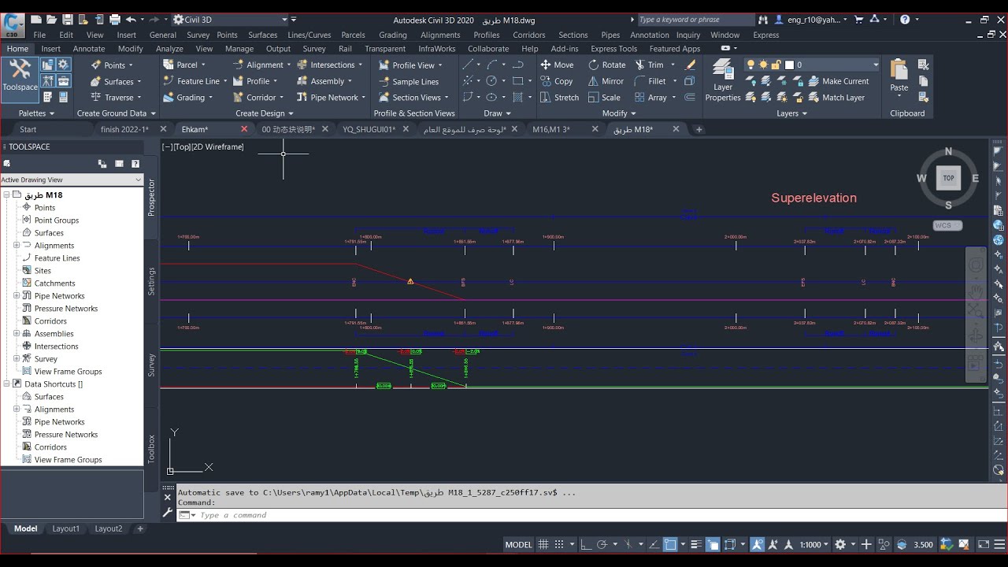Toggle transparency display in status bar
The image size is (1008, 567).
713,544
